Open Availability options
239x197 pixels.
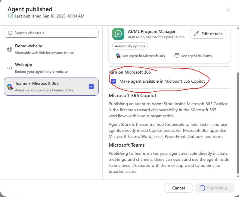coord(130,46)
